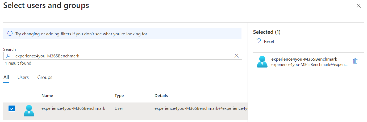This screenshot has width=367, height=122.
Task: Click the Details column header
Action: coord(161,96)
